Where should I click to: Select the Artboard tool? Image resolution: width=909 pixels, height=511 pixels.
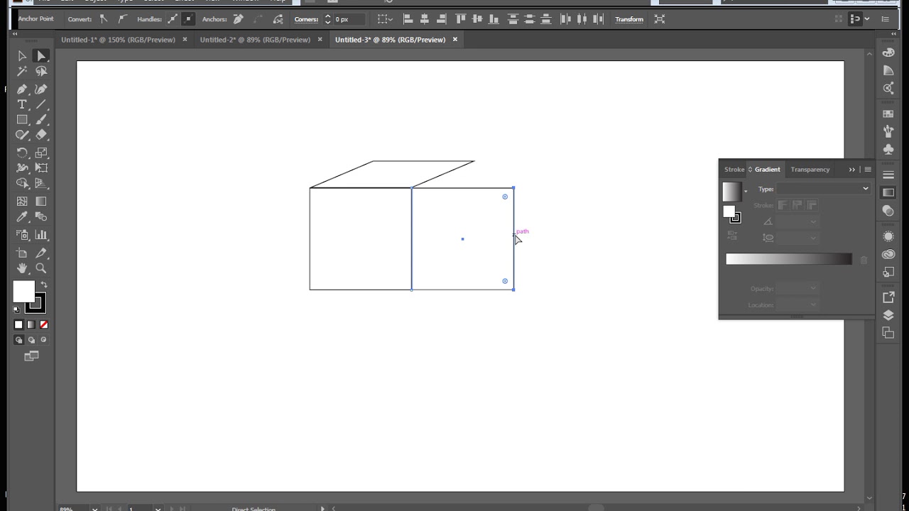click(x=22, y=253)
